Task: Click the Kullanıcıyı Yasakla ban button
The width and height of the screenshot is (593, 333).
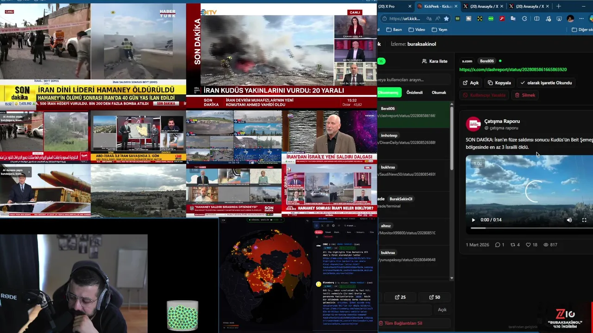Action: tap(484, 95)
